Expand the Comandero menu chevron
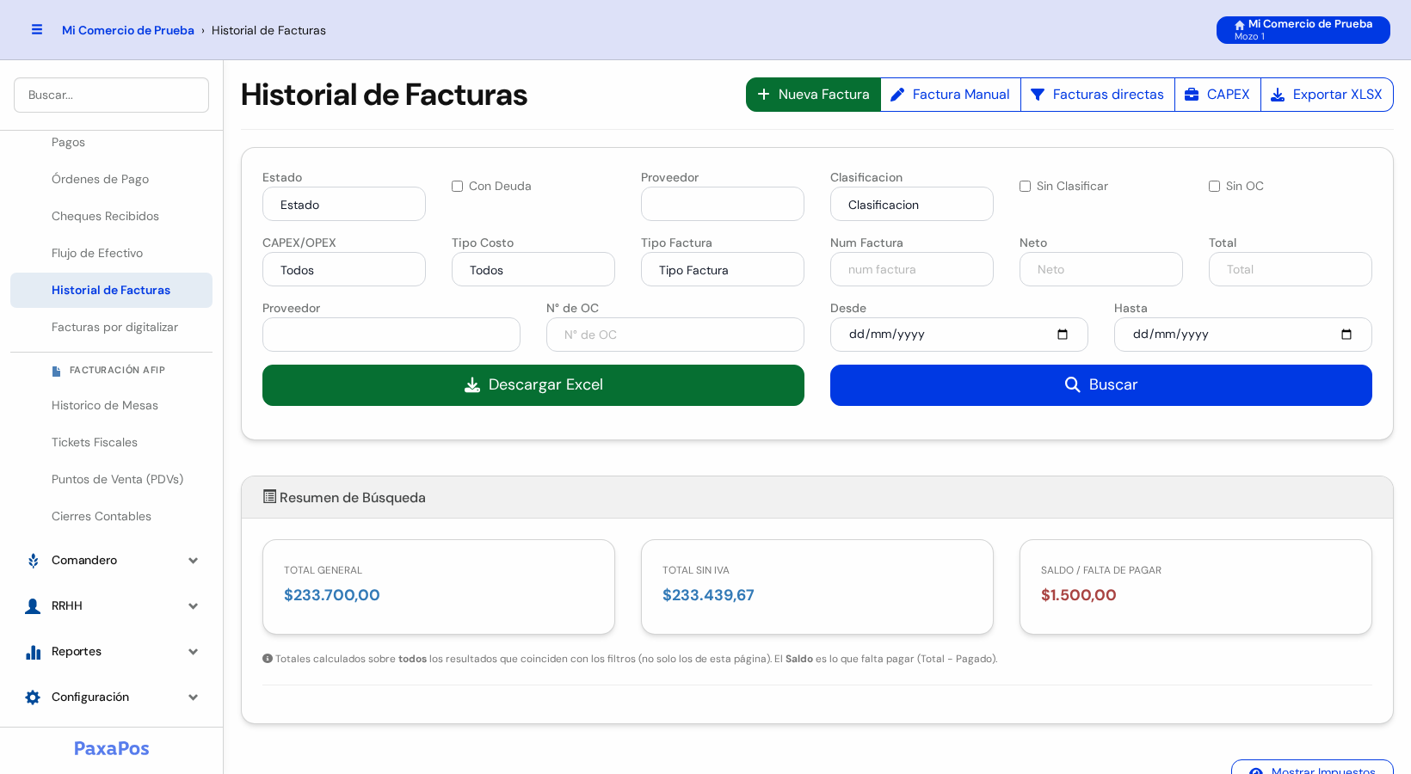 194,561
